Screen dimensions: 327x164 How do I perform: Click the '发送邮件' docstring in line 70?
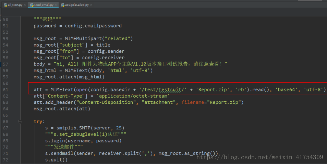click(x=64, y=147)
